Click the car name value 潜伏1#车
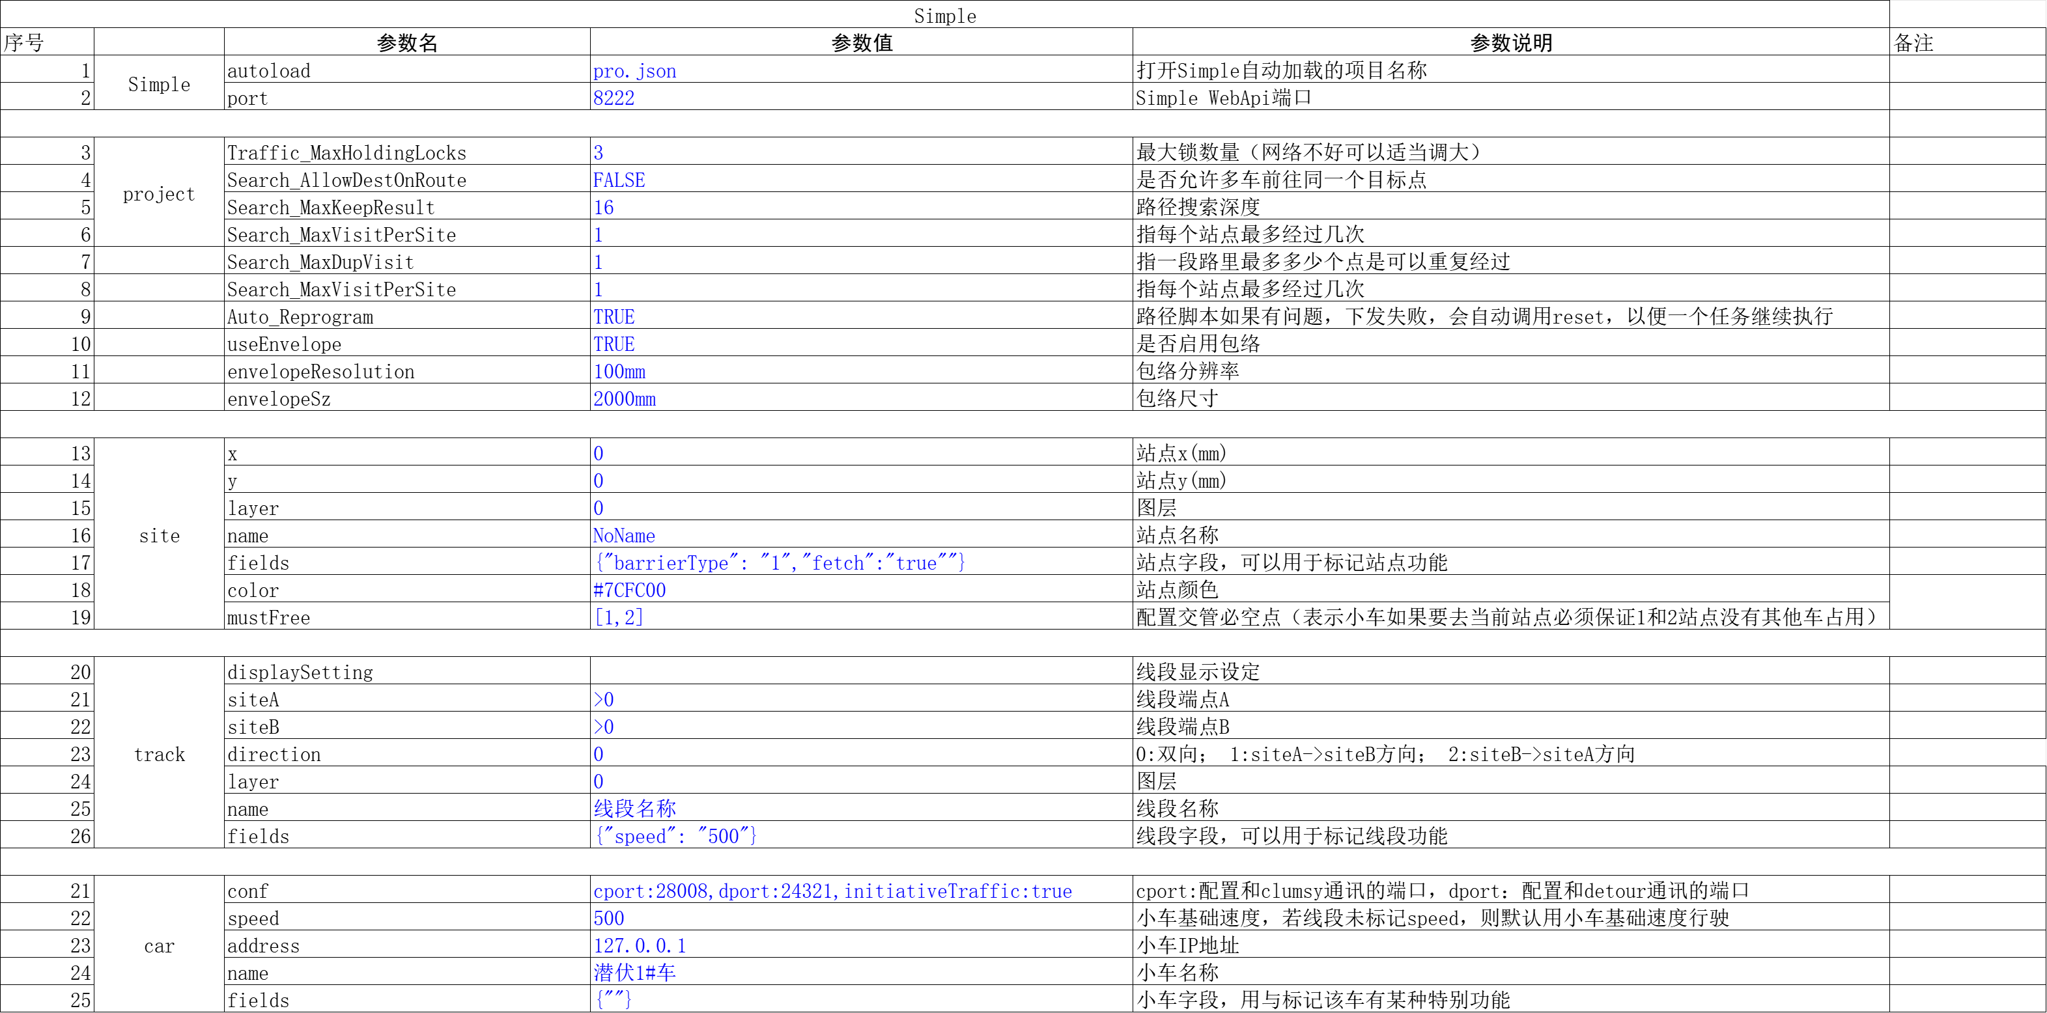 (x=634, y=973)
